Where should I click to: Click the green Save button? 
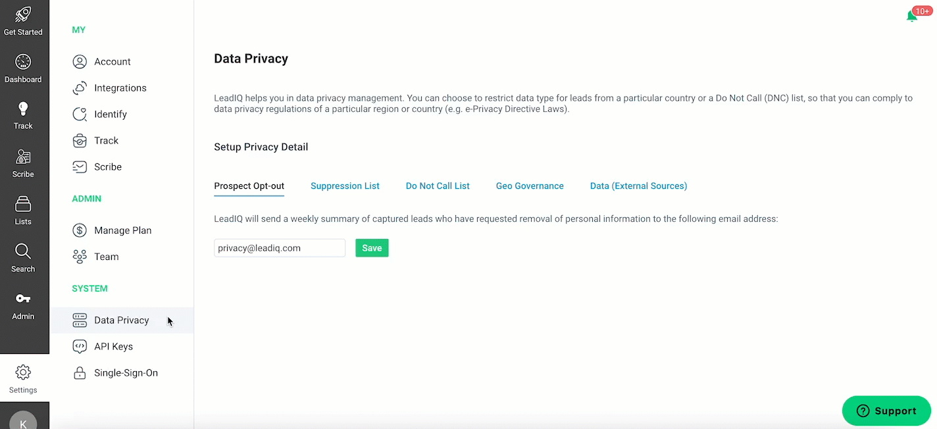[372, 248]
